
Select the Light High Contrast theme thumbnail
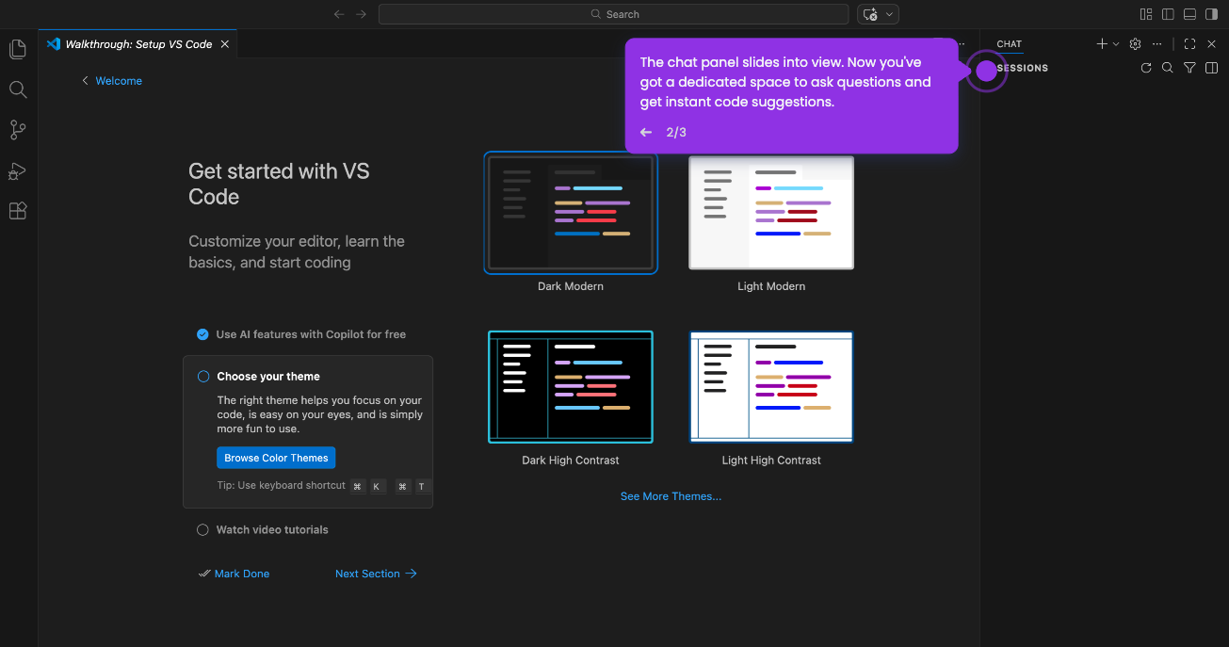[771, 386]
